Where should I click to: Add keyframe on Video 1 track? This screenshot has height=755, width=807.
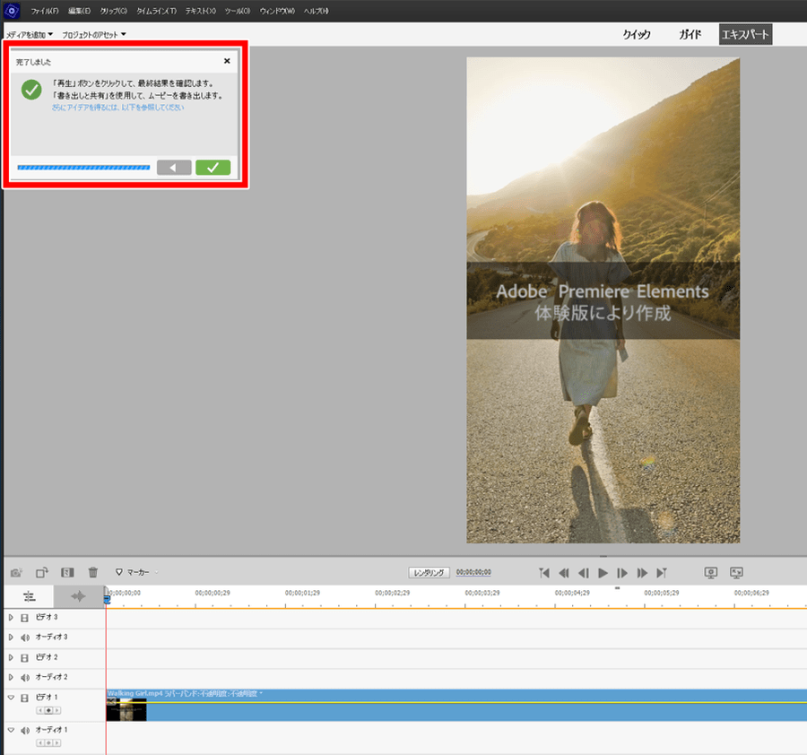coord(48,710)
